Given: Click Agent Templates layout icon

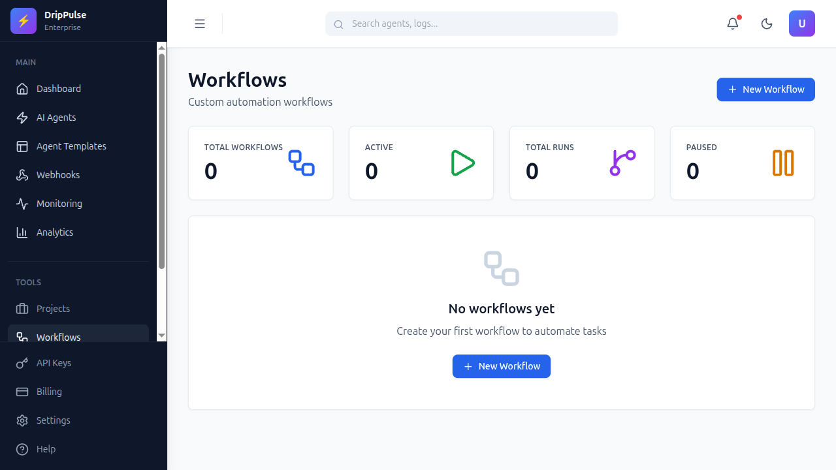Looking at the screenshot, I should (22, 146).
